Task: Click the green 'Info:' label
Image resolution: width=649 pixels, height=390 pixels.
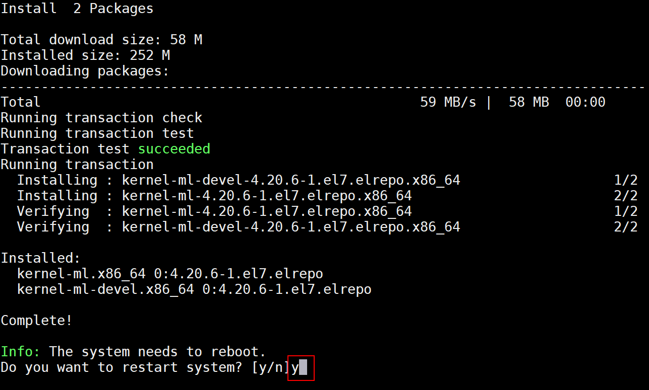Action: pyautogui.click(x=21, y=352)
